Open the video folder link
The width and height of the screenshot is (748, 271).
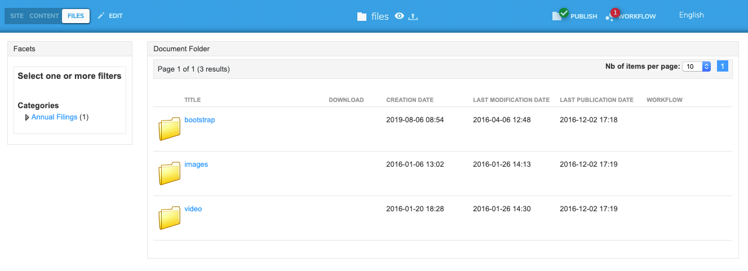[193, 209]
